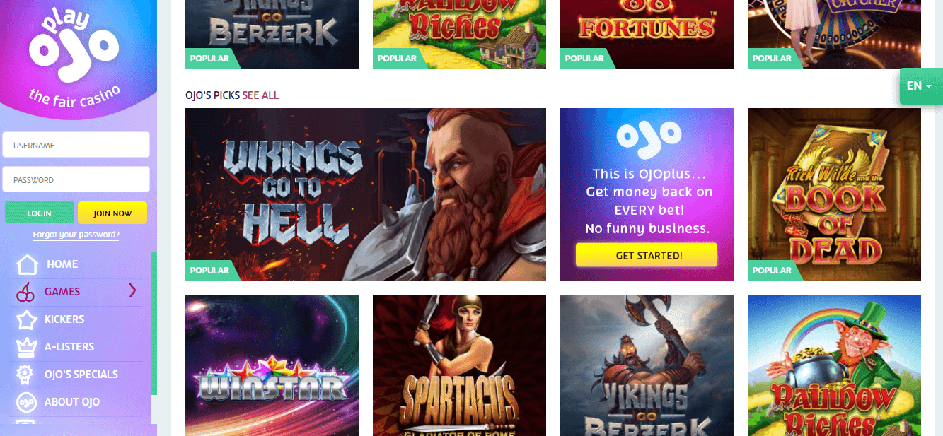
Task: Focus the Username input field
Action: (76, 145)
